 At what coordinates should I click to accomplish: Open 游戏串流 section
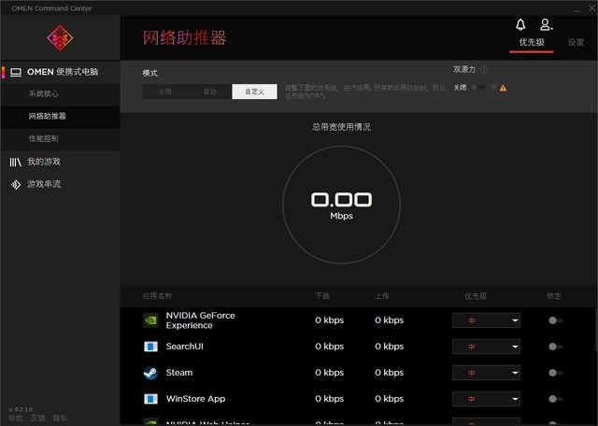(x=60, y=184)
